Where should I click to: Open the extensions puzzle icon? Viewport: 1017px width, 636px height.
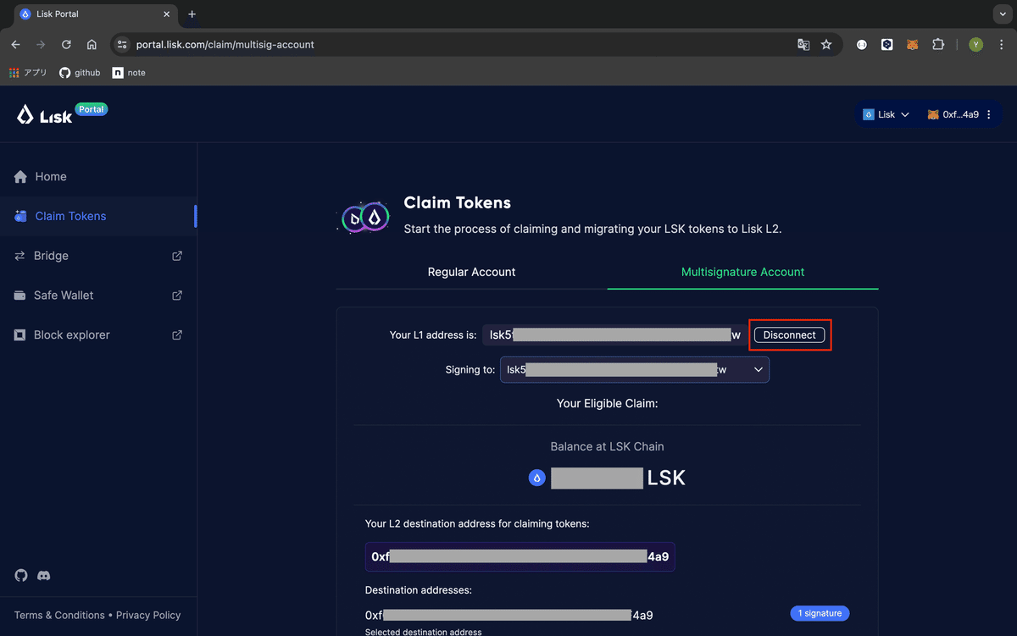click(x=938, y=45)
